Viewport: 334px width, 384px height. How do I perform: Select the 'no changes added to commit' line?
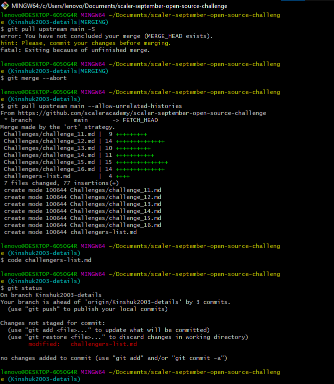coord(114,358)
